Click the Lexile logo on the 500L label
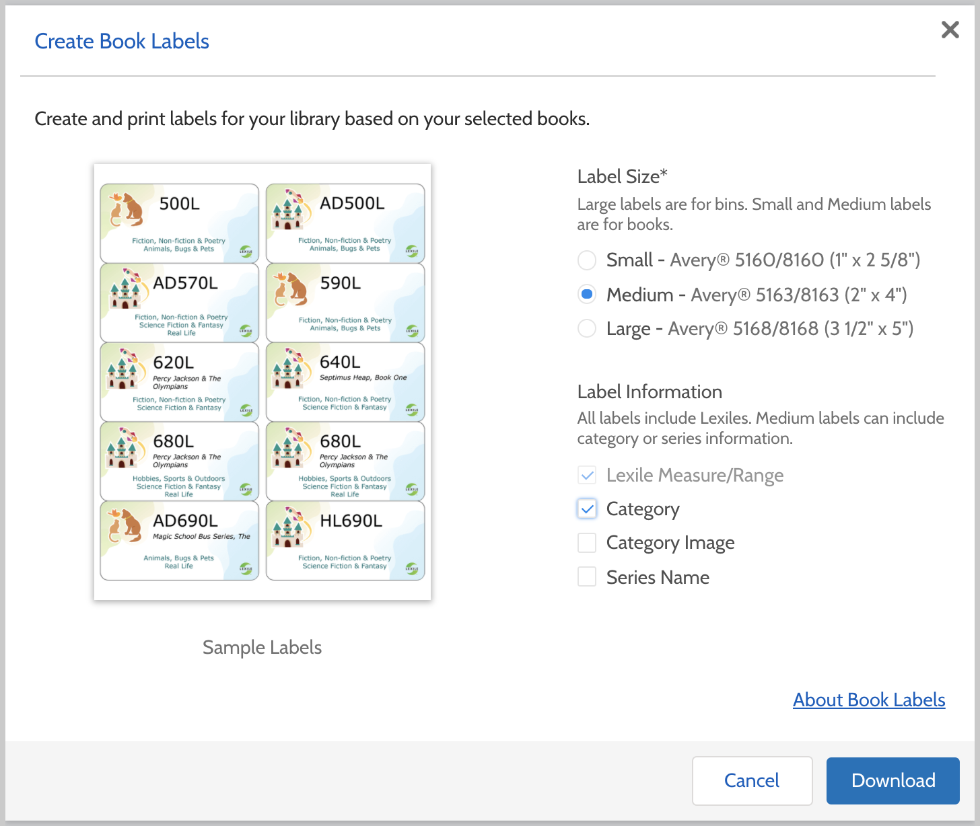Screen dimensions: 980x826 coord(246,252)
